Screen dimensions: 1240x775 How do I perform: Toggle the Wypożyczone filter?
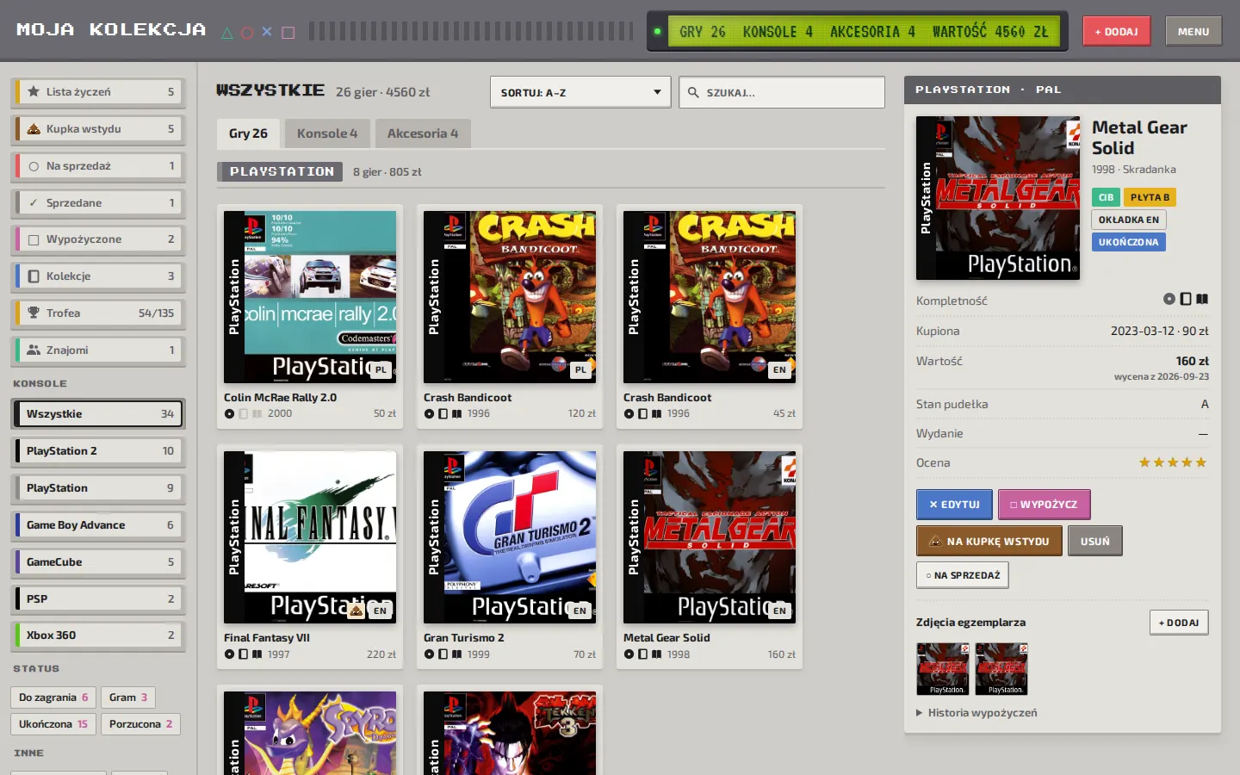pos(98,239)
